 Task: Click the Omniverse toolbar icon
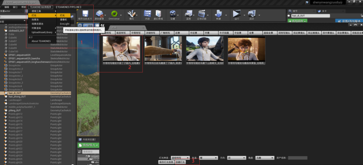[114, 14]
